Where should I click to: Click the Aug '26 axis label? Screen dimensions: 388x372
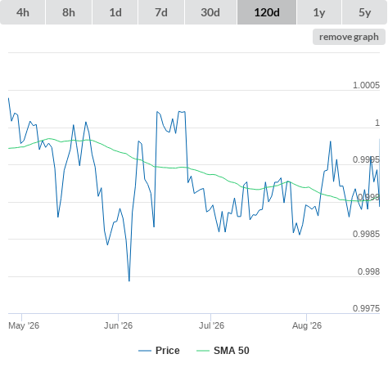(307, 325)
